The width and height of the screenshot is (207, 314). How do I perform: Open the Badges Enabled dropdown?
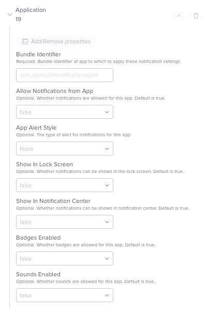point(65,258)
